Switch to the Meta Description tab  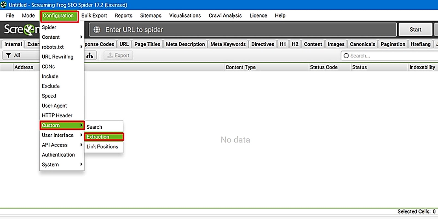185,44
